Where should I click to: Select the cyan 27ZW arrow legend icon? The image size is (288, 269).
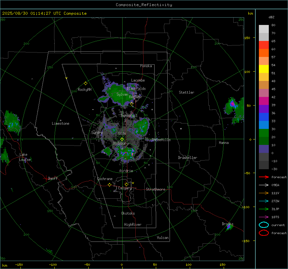(x=264, y=201)
